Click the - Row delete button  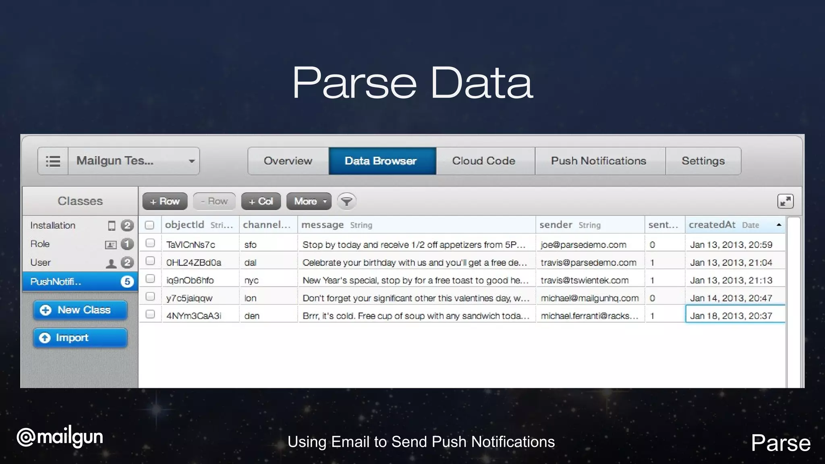click(x=214, y=201)
